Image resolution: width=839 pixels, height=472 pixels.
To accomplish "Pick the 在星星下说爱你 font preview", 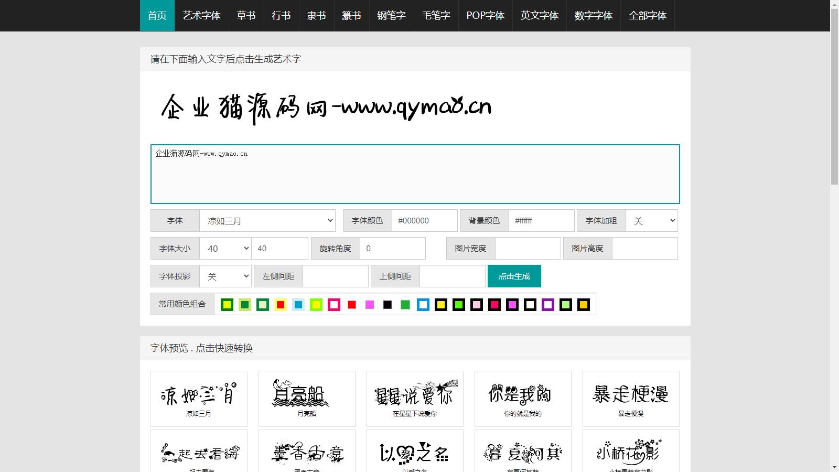I will coord(415,398).
